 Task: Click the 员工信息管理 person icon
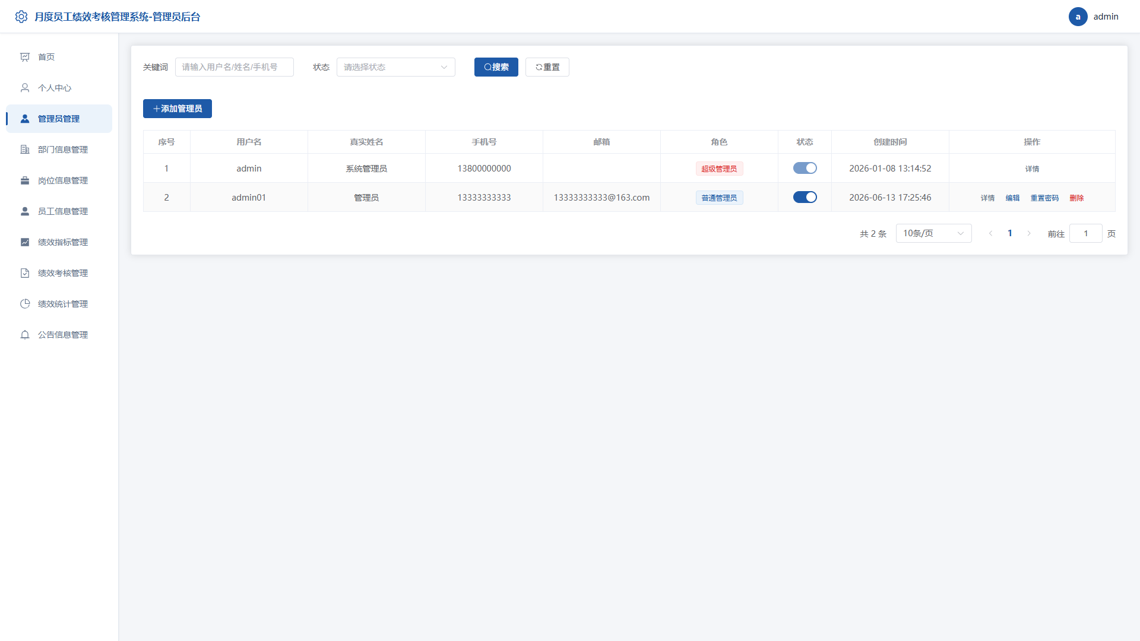[x=25, y=211]
